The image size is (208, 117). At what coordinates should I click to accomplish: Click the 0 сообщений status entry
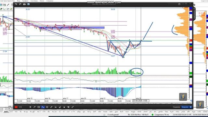113,115
